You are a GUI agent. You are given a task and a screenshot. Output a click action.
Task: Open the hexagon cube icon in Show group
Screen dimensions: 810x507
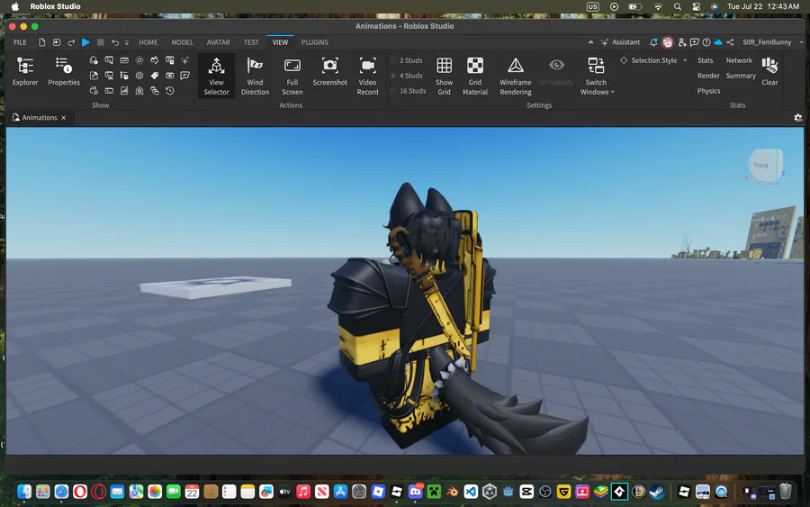tap(139, 76)
